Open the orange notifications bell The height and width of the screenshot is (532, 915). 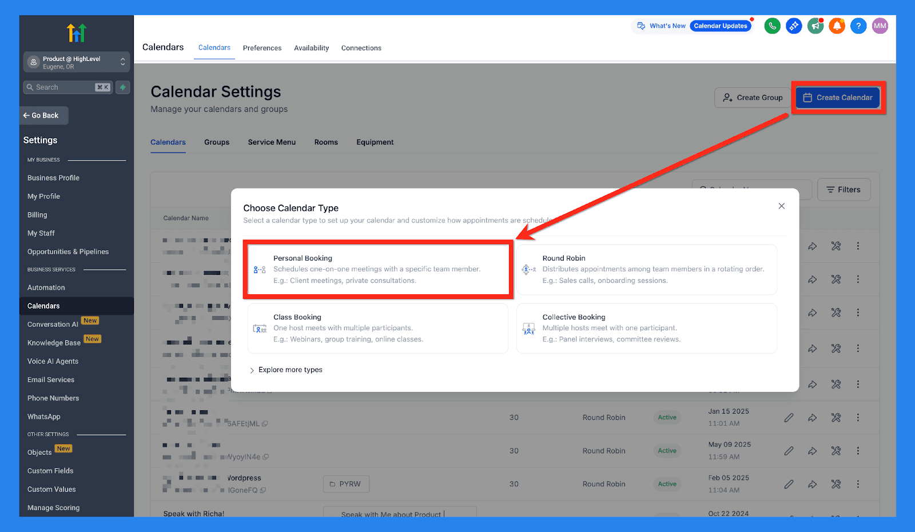[837, 26]
